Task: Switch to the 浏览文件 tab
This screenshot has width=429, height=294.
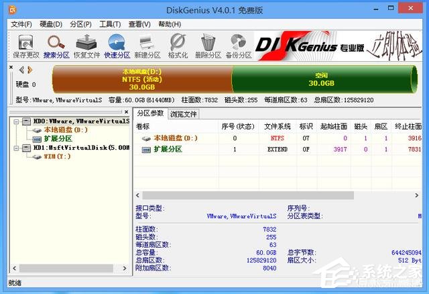Action: click(x=183, y=114)
